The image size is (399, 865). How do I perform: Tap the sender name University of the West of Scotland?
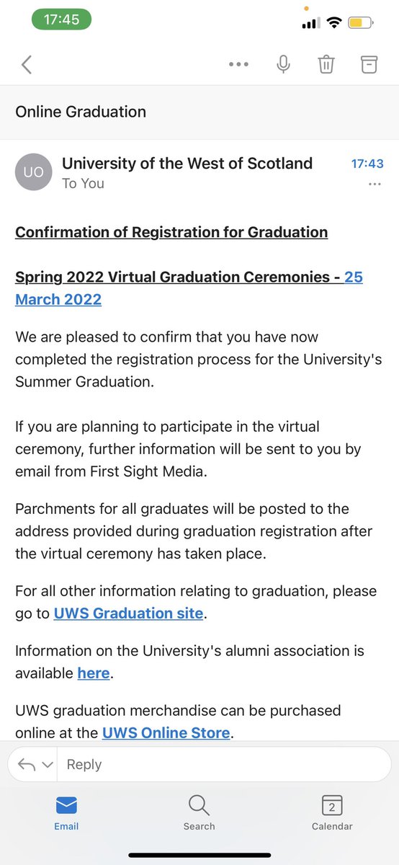tap(187, 164)
